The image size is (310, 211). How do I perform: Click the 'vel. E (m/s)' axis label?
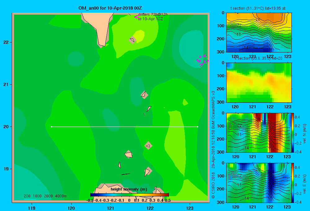tap(304, 184)
